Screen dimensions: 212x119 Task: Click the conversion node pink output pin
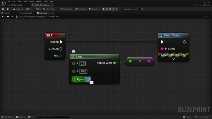click(149, 61)
